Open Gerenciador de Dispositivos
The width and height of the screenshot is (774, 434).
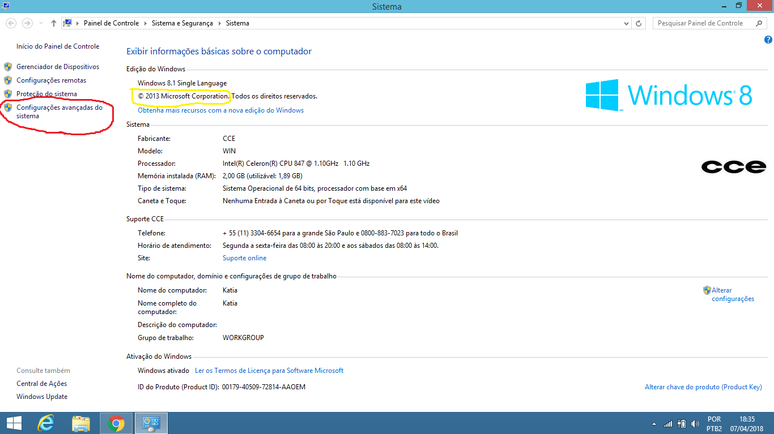58,67
